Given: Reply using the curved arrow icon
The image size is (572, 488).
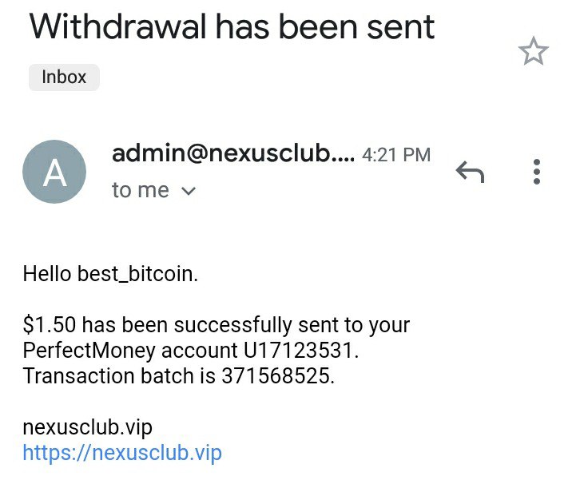Looking at the screenshot, I should [470, 171].
